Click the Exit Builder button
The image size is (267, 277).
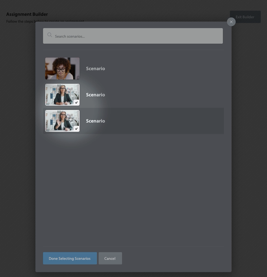click(245, 17)
